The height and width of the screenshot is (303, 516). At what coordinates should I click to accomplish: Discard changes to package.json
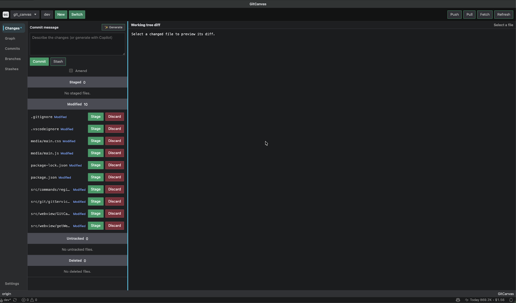pyautogui.click(x=114, y=177)
